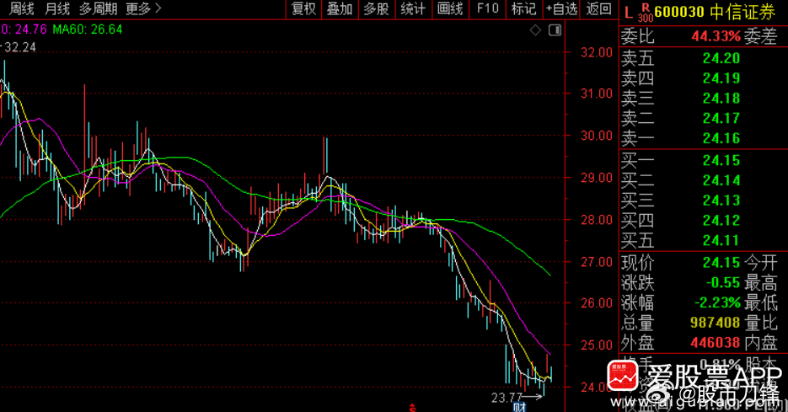The width and height of the screenshot is (788, 412).
Task: Open the 复权 price adjustment option
Action: click(303, 8)
